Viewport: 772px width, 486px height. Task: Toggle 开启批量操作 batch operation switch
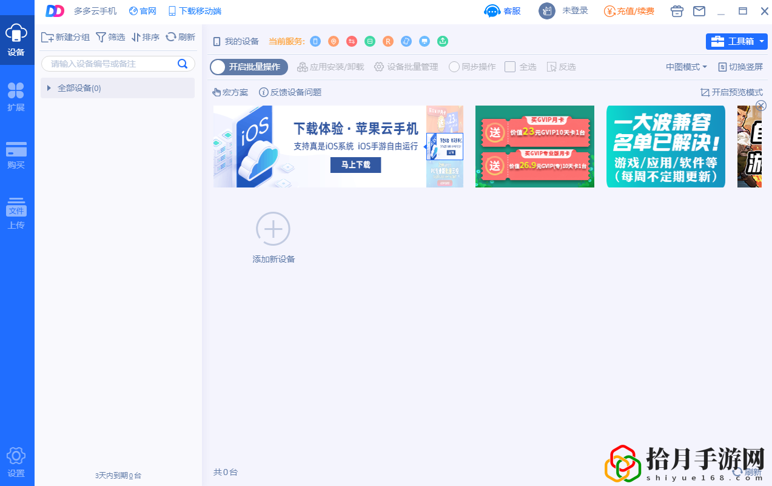pos(249,67)
